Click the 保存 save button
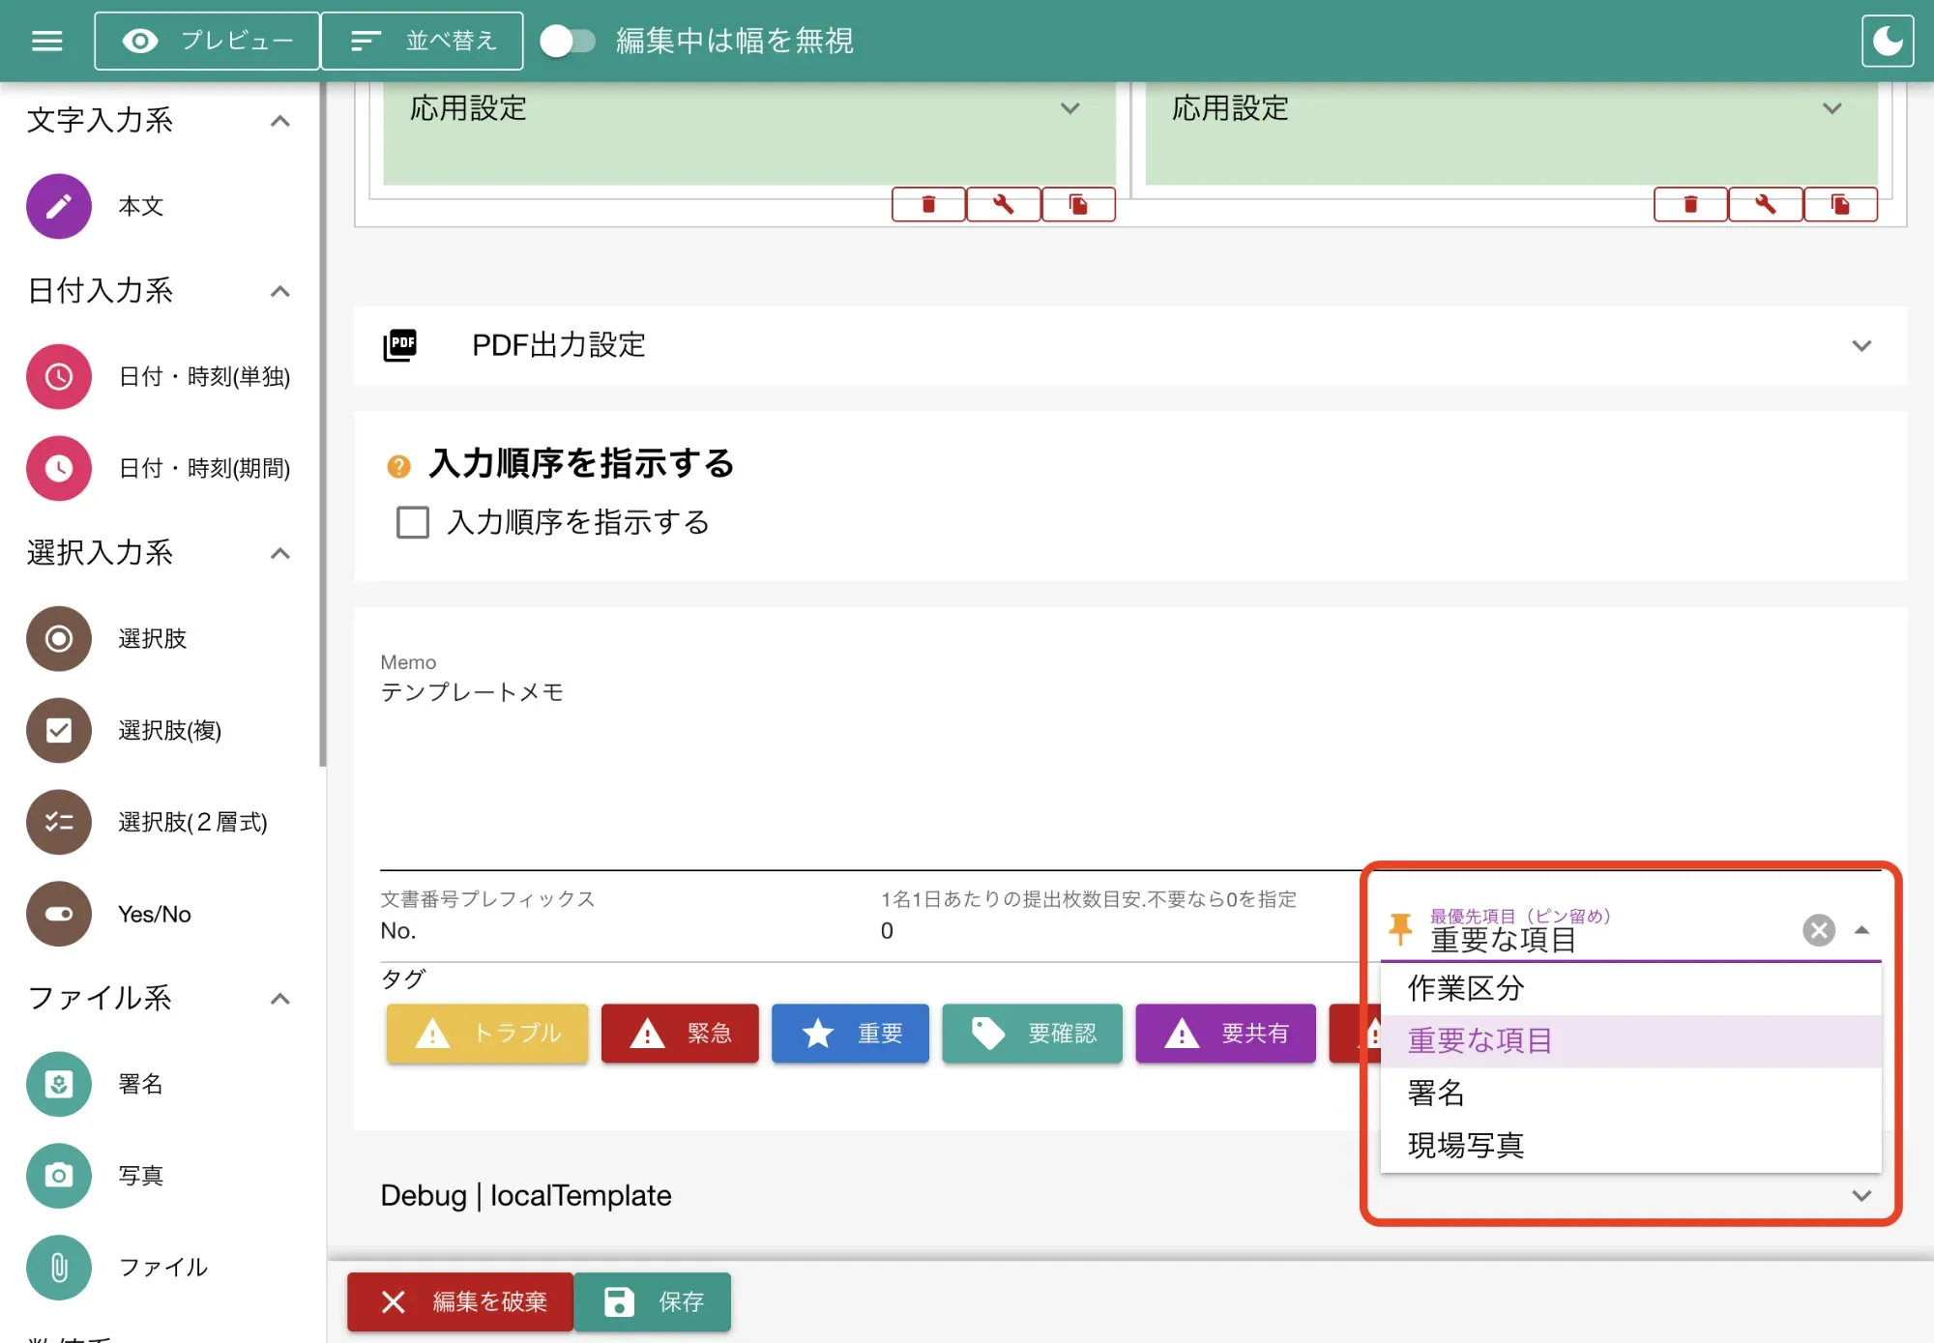Screen dimensions: 1934x1343 pos(653,1301)
